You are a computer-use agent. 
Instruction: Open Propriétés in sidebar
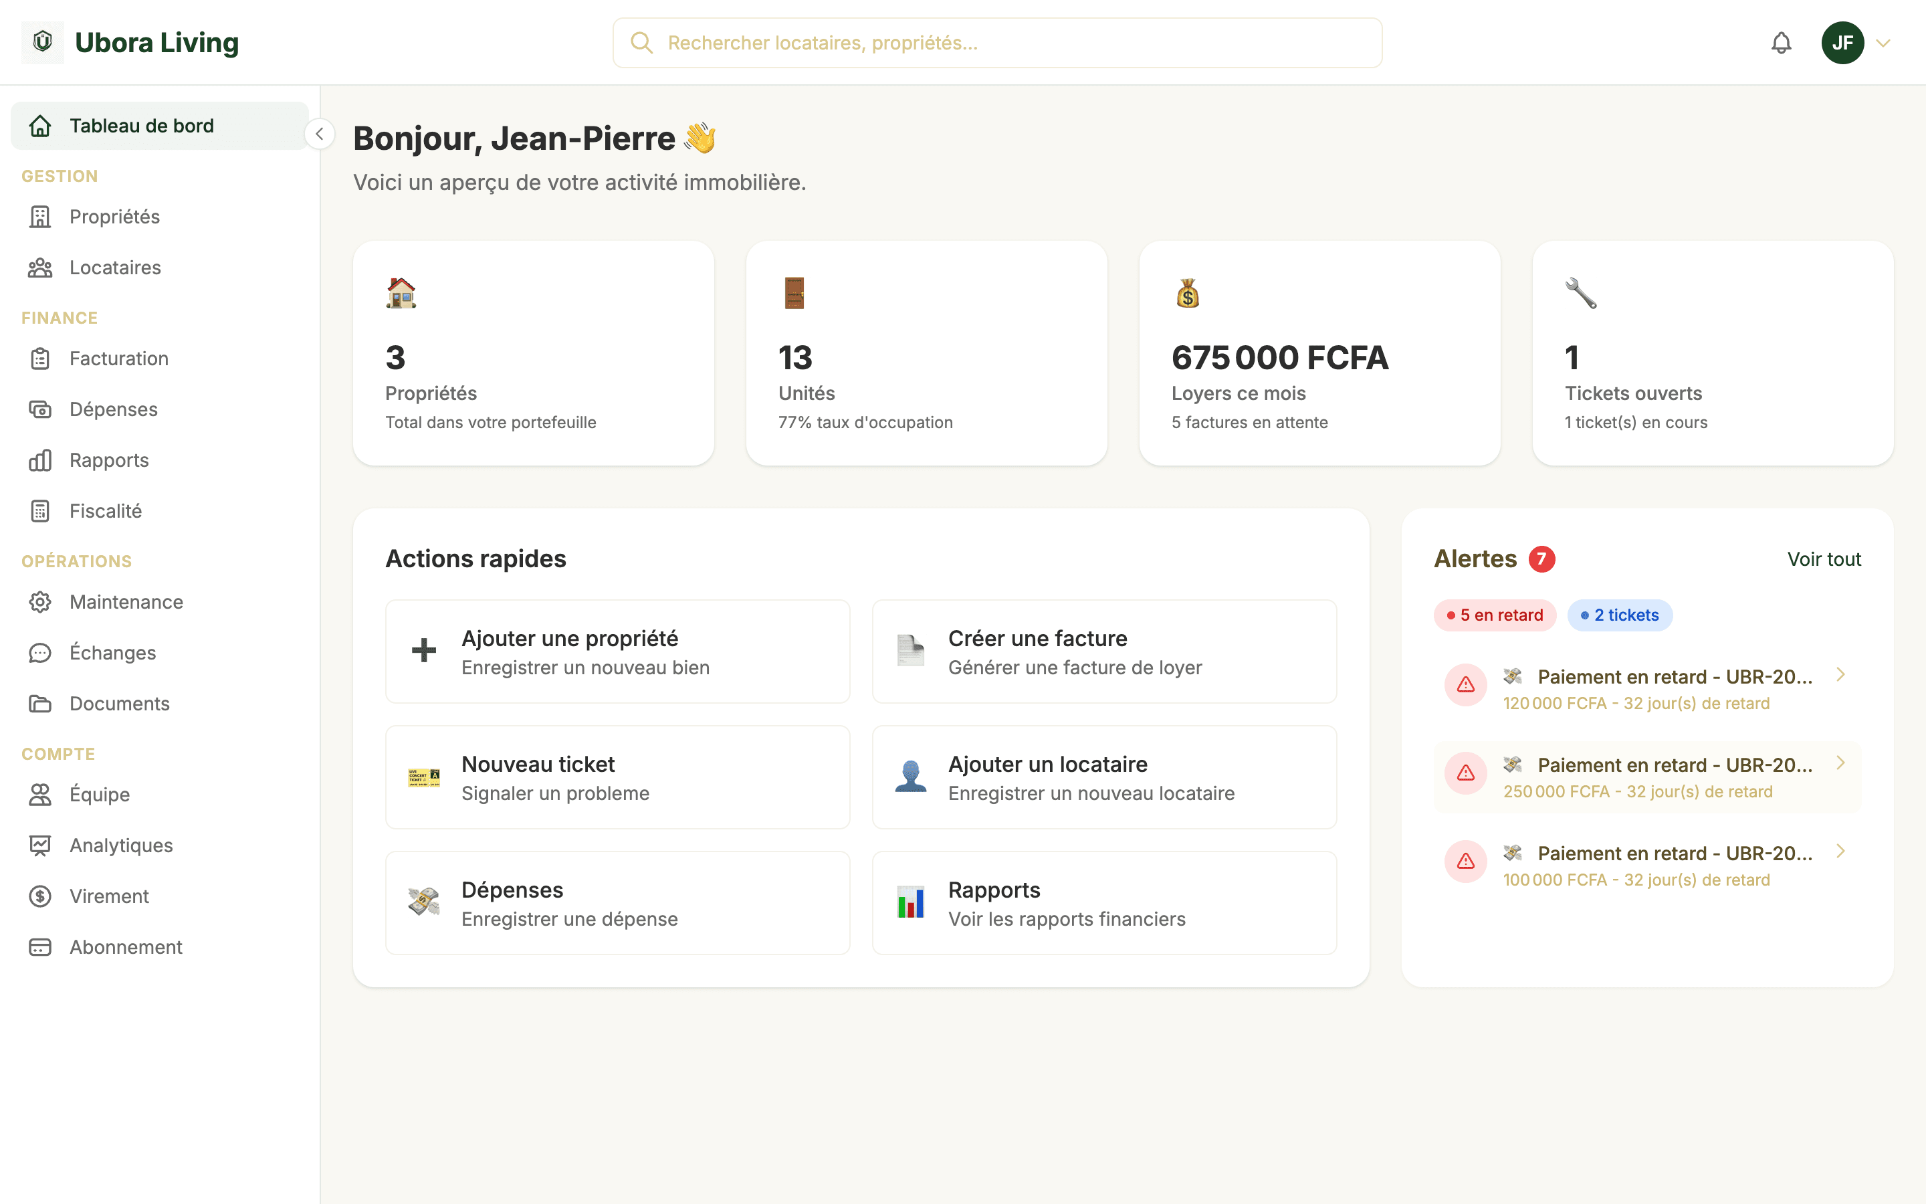159,217
